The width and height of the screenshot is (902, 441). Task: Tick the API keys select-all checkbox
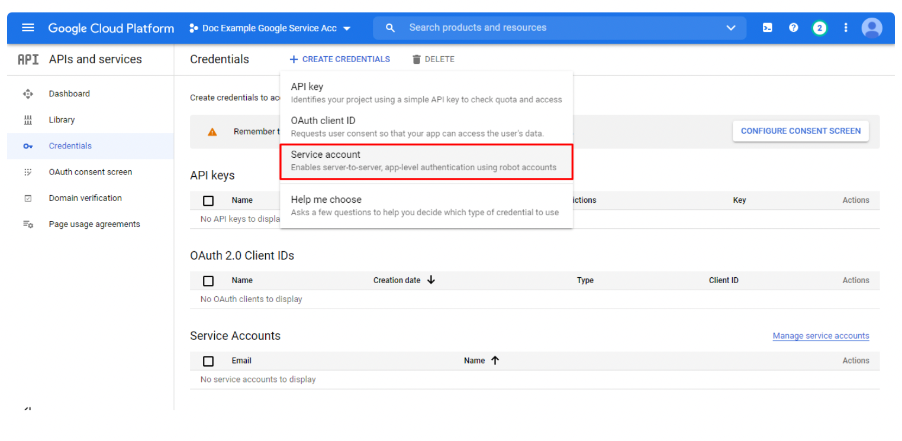208,200
